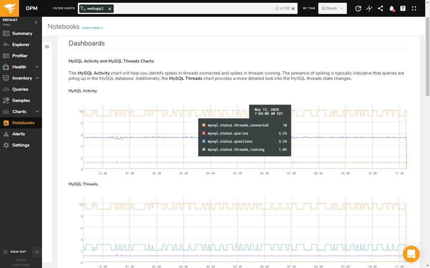This screenshot has width=430, height=268.
Task: Go to the Explorer page
Action: click(21, 45)
